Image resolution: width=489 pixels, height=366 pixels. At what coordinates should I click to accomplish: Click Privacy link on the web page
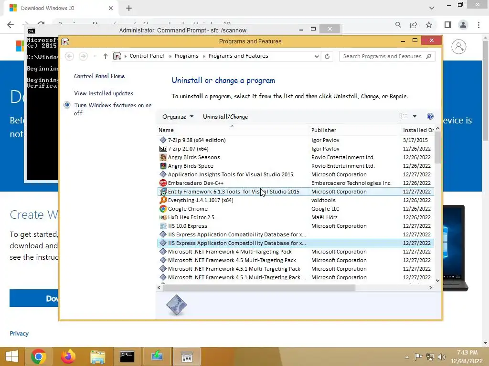(19, 333)
